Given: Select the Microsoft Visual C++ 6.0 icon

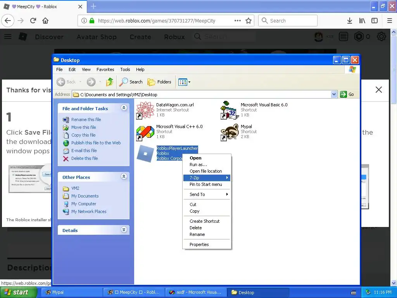Looking at the screenshot, I should coord(145,132).
